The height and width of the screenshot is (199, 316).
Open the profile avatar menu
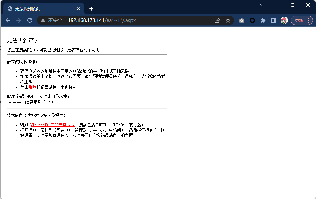[x=284, y=20]
